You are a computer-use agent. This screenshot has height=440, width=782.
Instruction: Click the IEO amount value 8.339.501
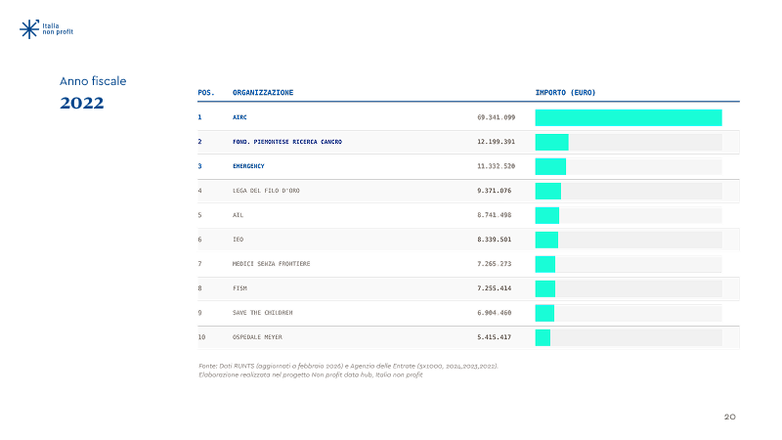click(495, 240)
